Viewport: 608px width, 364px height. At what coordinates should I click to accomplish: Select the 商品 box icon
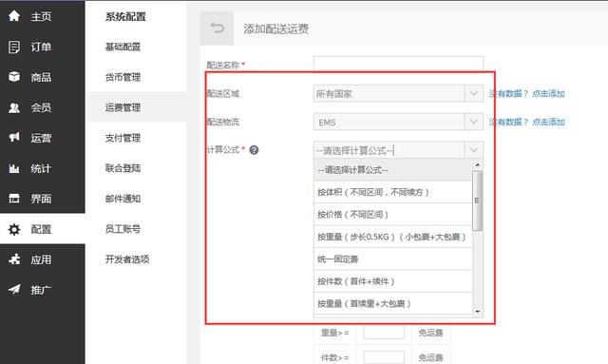click(x=14, y=77)
